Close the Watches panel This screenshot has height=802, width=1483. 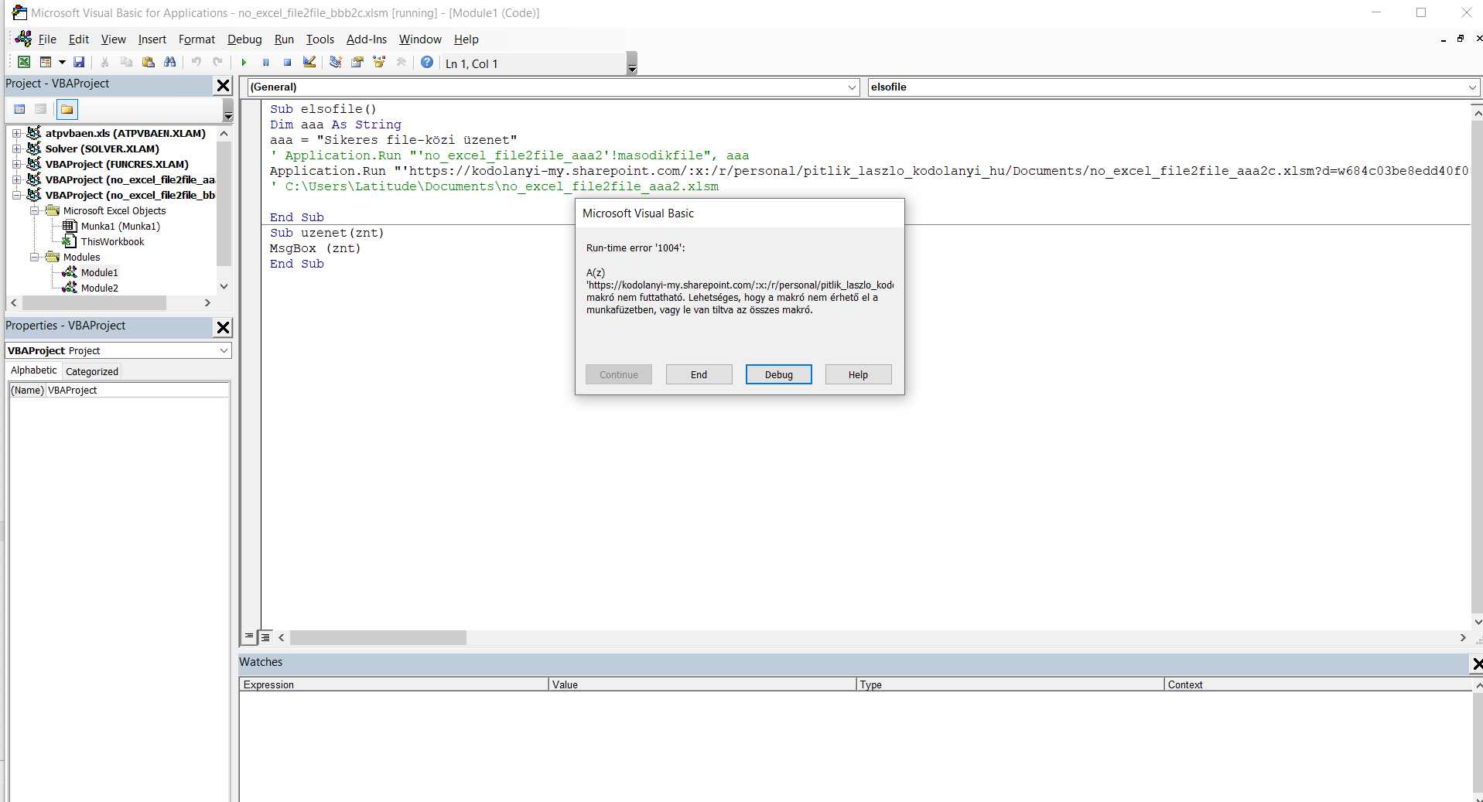[x=1477, y=664]
